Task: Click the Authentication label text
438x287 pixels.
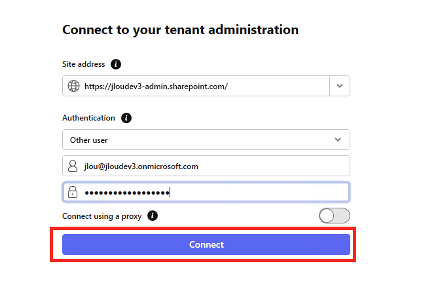Action: pyautogui.click(x=88, y=118)
